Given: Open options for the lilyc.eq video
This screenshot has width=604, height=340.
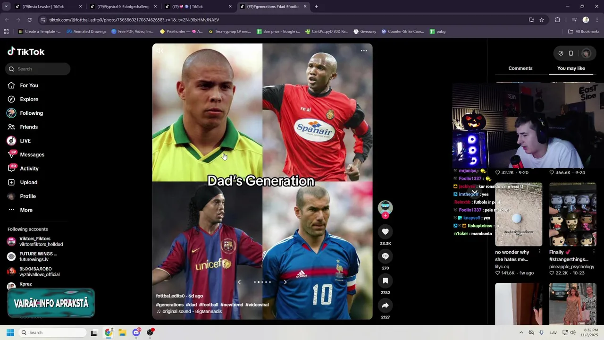Looking at the screenshot, I should click(539, 252).
